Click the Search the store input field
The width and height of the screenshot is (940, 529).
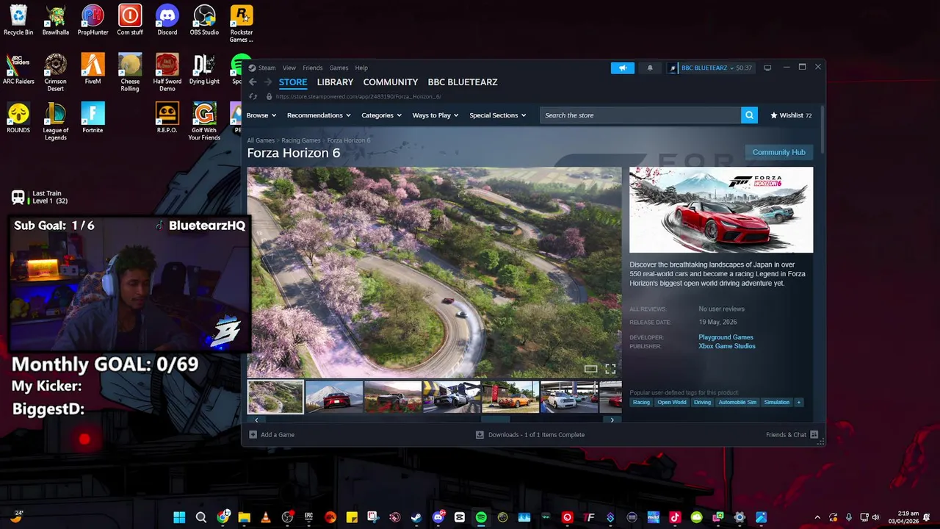click(640, 115)
